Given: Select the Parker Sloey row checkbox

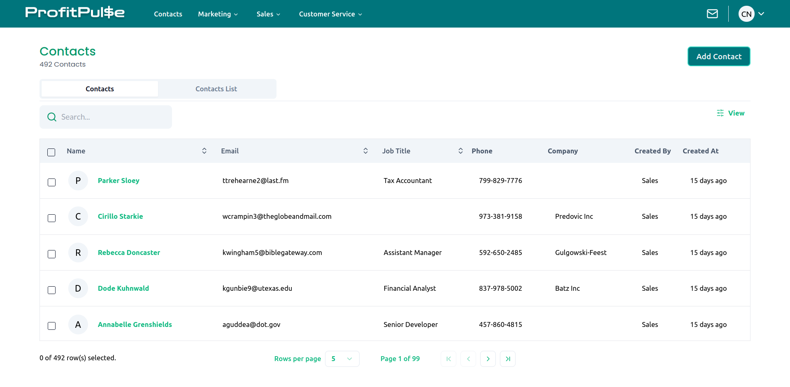Looking at the screenshot, I should point(51,182).
